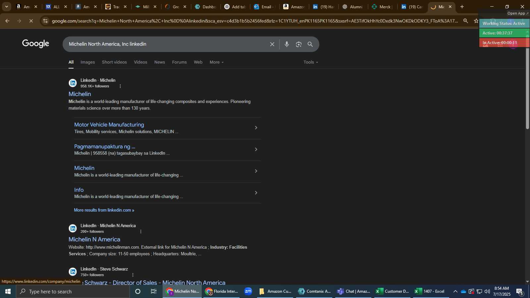The image size is (530, 298).
Task: Open more options for Michelin N America result
Action: click(141, 231)
